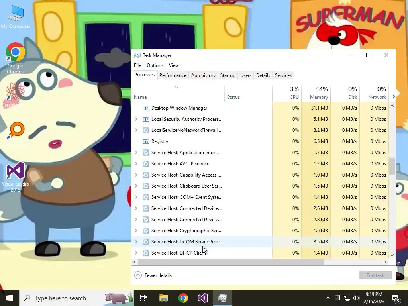The height and width of the screenshot is (306, 408).
Task: Open the My Computer desktop icon
Action: coord(16,17)
